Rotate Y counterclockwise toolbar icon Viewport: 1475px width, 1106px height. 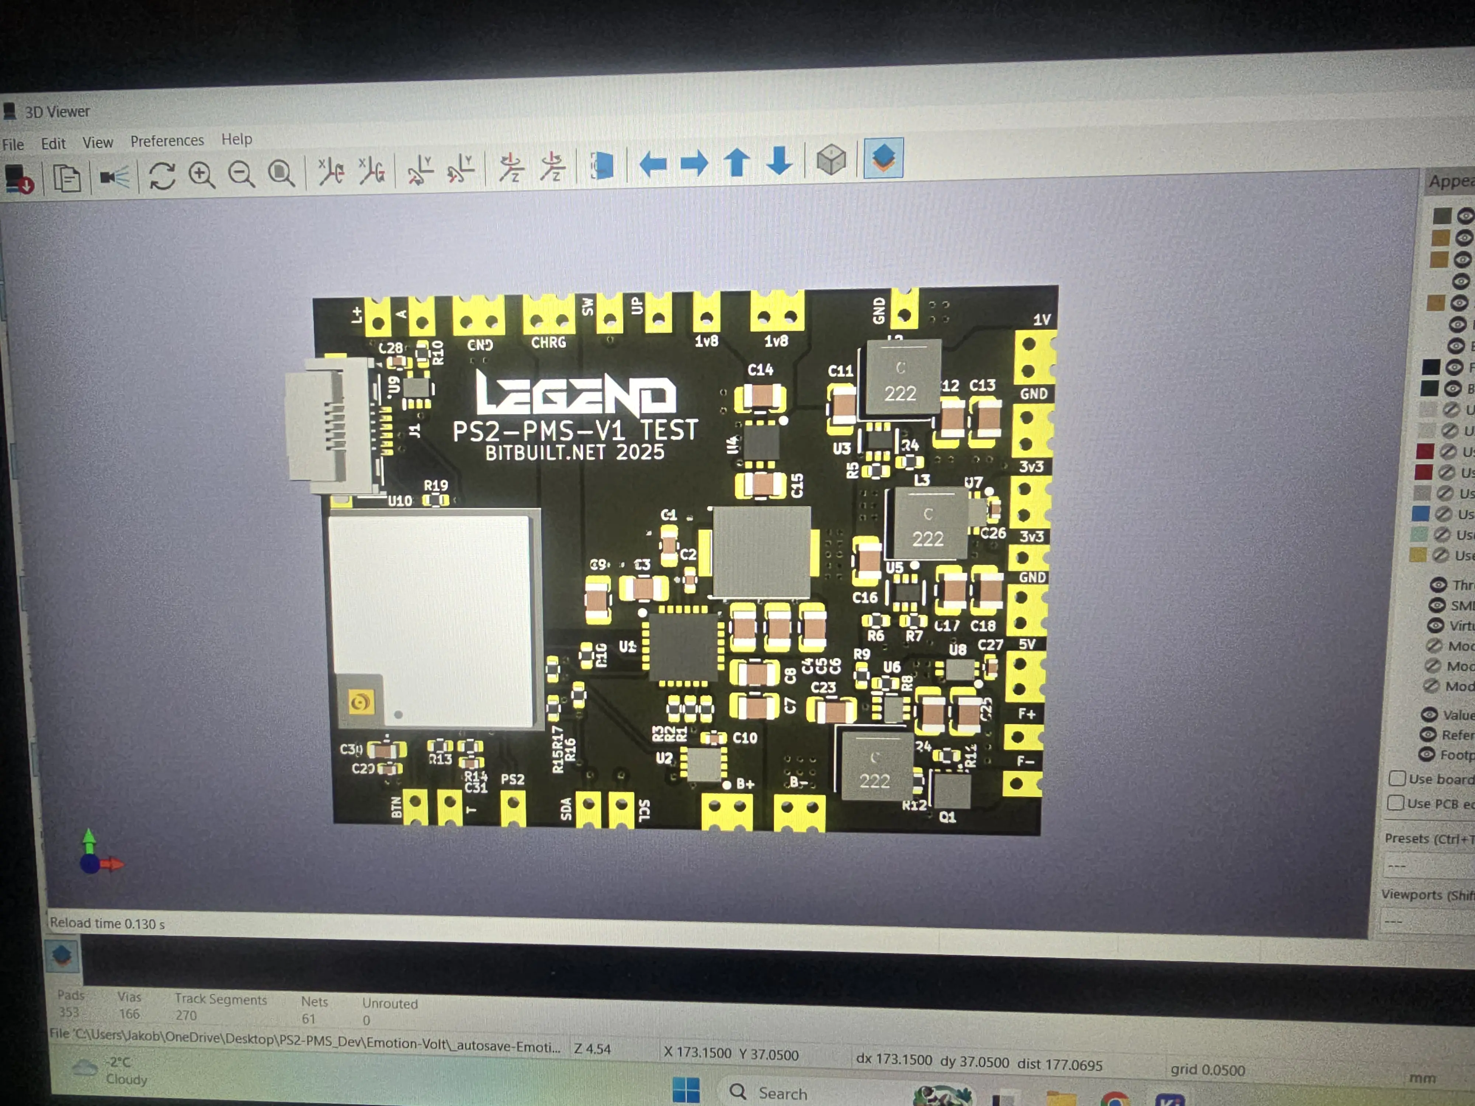[461, 169]
